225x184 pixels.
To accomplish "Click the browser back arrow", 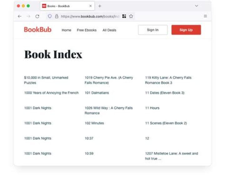I will coord(20,16).
